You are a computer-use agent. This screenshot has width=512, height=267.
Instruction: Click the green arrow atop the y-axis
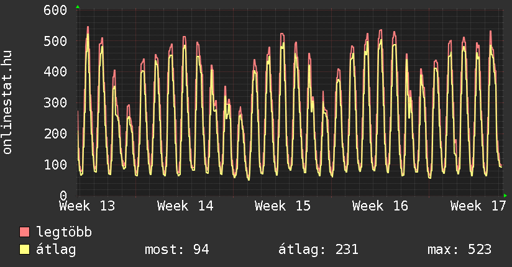click(x=78, y=7)
